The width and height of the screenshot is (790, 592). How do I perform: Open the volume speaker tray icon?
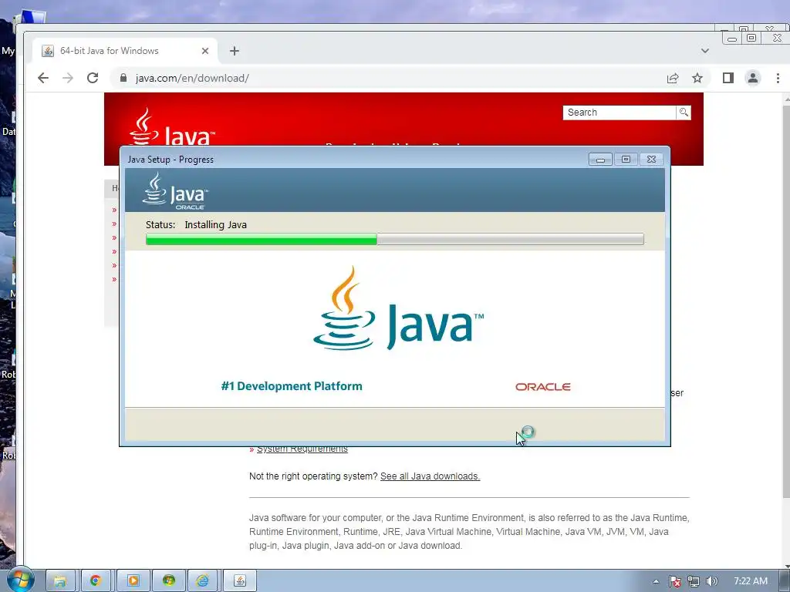712,581
